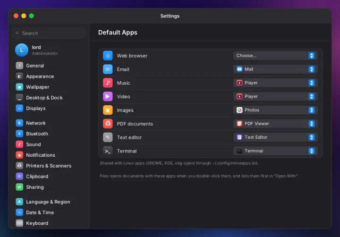The height and width of the screenshot is (237, 340).
Task: Click the Keyboard sidebar icon
Action: click(19, 223)
